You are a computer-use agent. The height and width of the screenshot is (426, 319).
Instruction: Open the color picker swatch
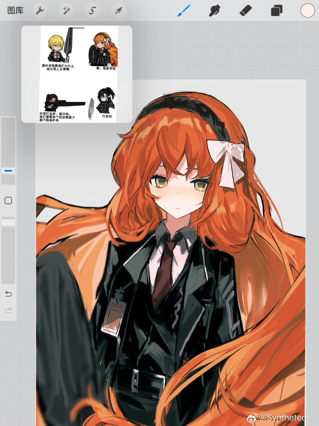click(x=307, y=11)
